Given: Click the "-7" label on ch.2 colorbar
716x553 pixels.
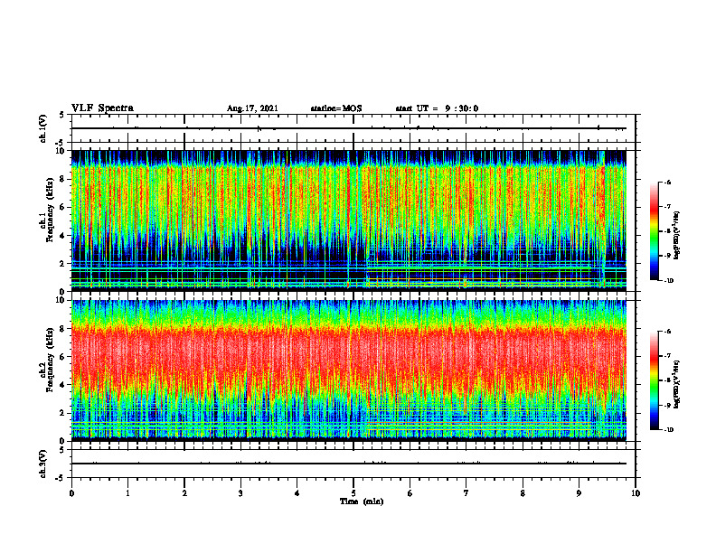Looking at the screenshot, I should coord(667,356).
